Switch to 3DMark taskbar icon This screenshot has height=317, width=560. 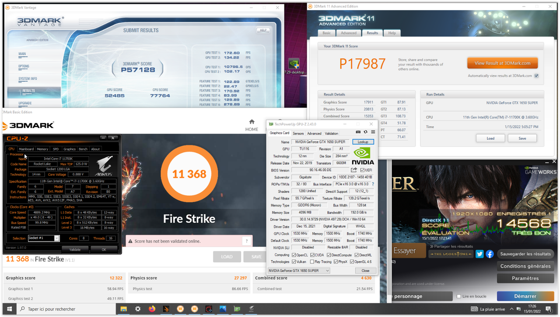click(x=166, y=309)
